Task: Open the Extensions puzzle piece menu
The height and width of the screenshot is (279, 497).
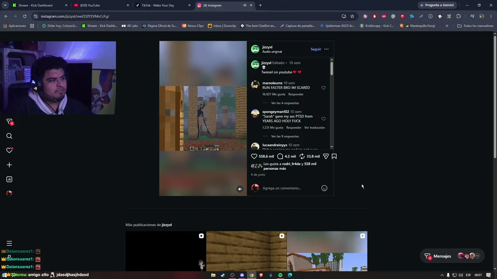Action: tap(459, 16)
